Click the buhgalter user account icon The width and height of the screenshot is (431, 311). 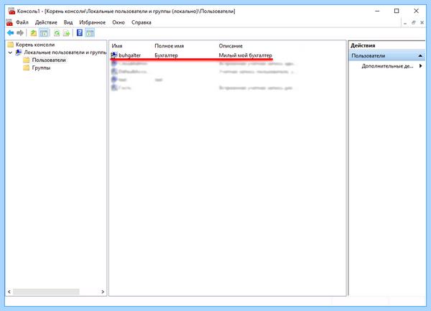point(114,55)
